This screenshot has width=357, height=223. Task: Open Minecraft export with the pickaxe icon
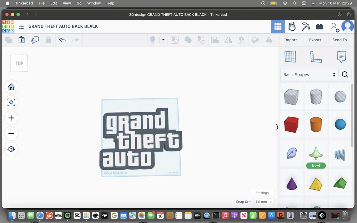coord(305,26)
